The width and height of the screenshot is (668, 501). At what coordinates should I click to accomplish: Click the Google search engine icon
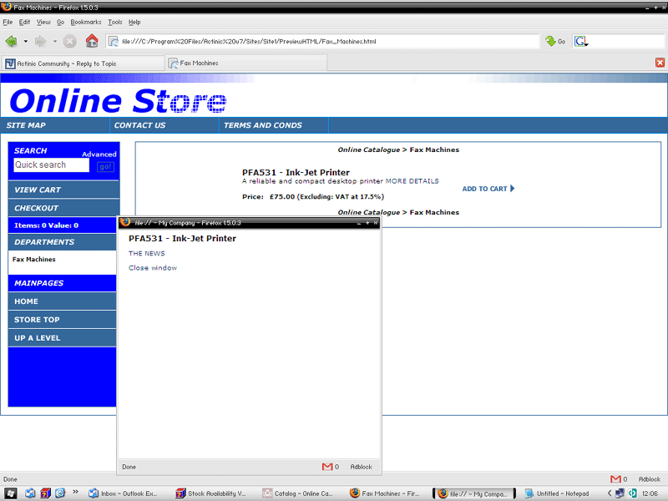[x=581, y=41]
